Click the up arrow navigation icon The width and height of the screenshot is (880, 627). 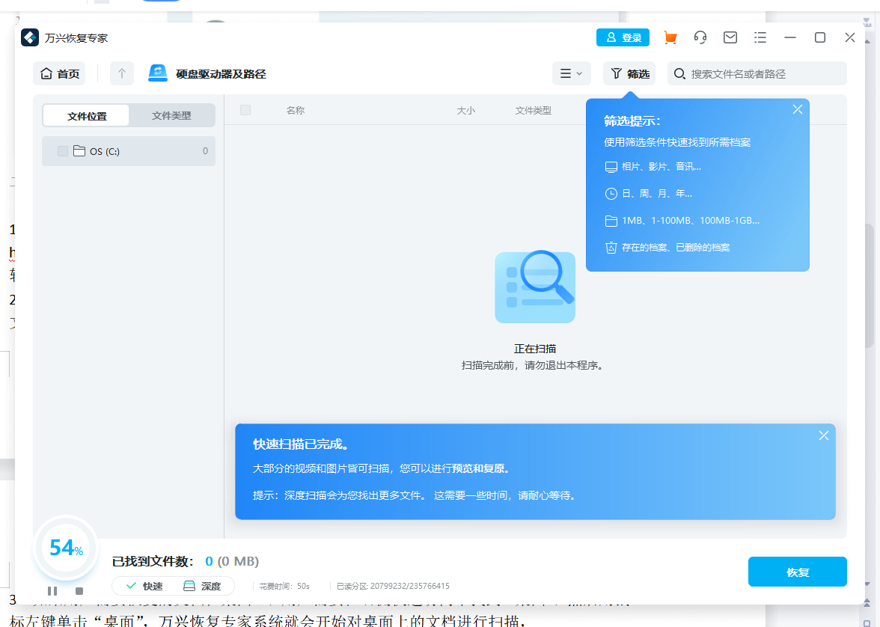tap(121, 73)
